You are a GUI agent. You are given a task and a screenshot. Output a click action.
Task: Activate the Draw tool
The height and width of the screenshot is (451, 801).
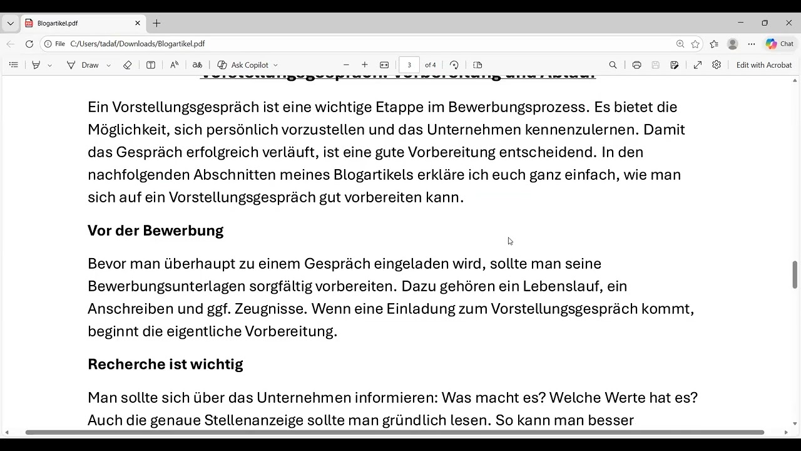(83, 65)
